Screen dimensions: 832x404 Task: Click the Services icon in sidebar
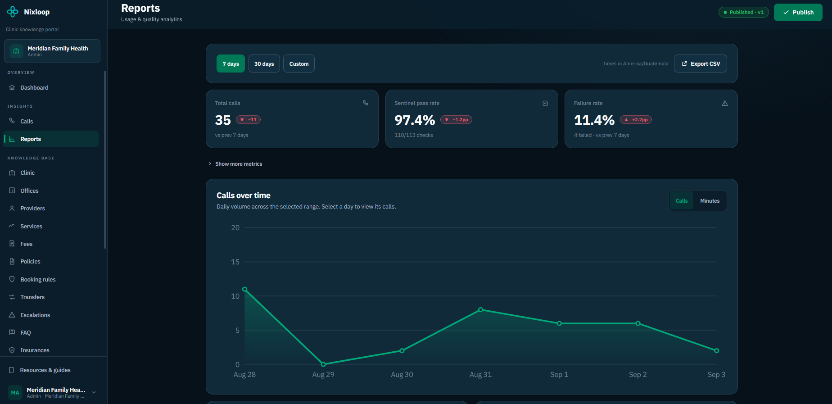tap(12, 226)
